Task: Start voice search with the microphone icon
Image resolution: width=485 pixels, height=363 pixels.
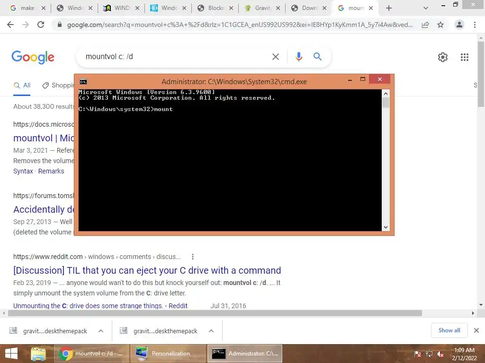Action: tap(298, 57)
